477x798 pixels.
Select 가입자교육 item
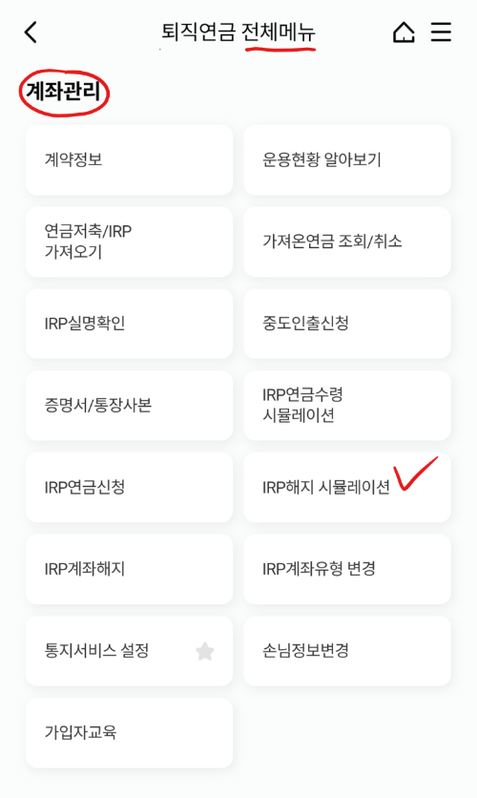coord(129,733)
